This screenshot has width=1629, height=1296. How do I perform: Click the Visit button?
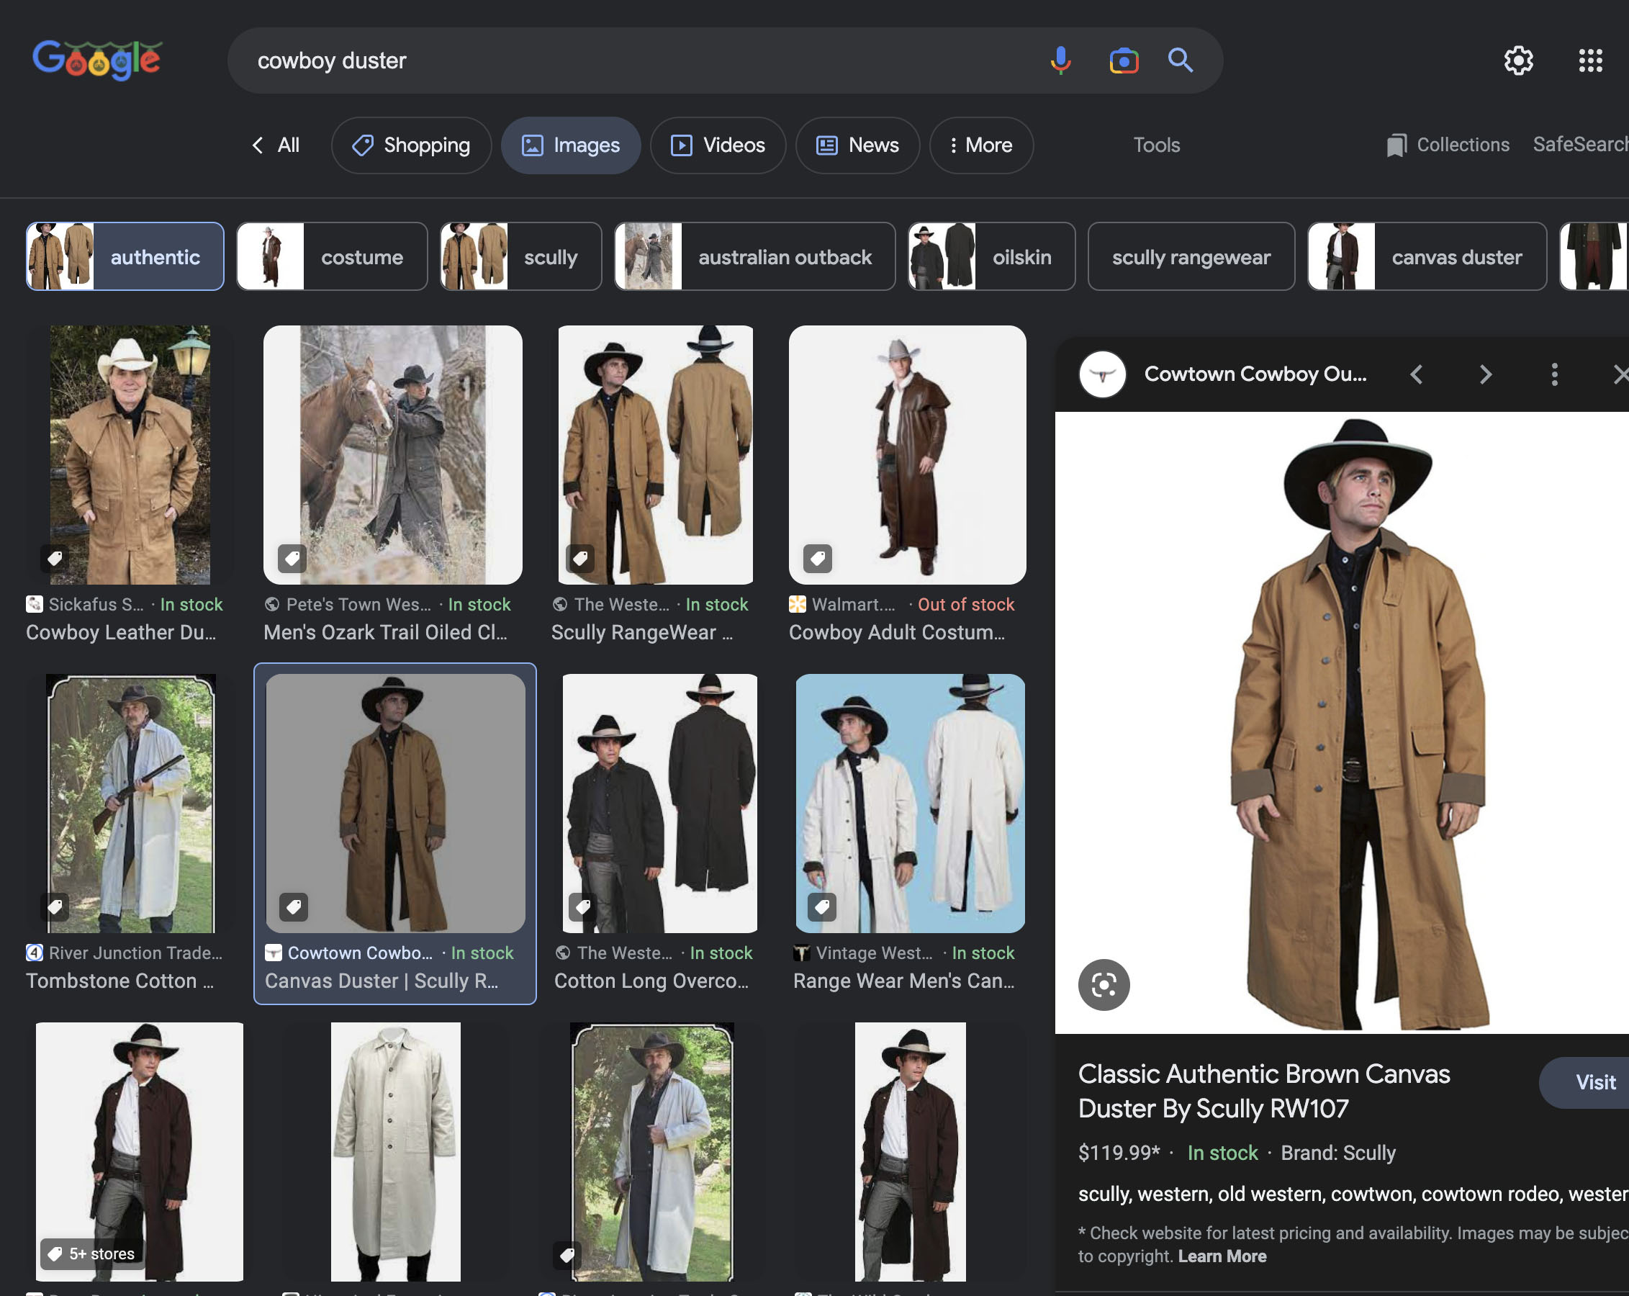[1587, 1082]
